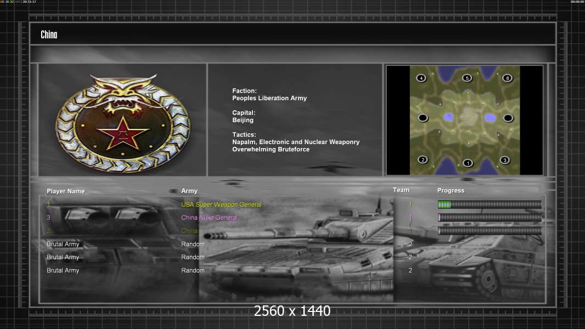Select start position 2 on the minimap
Viewport: 585px width, 329px height.
coord(423,160)
